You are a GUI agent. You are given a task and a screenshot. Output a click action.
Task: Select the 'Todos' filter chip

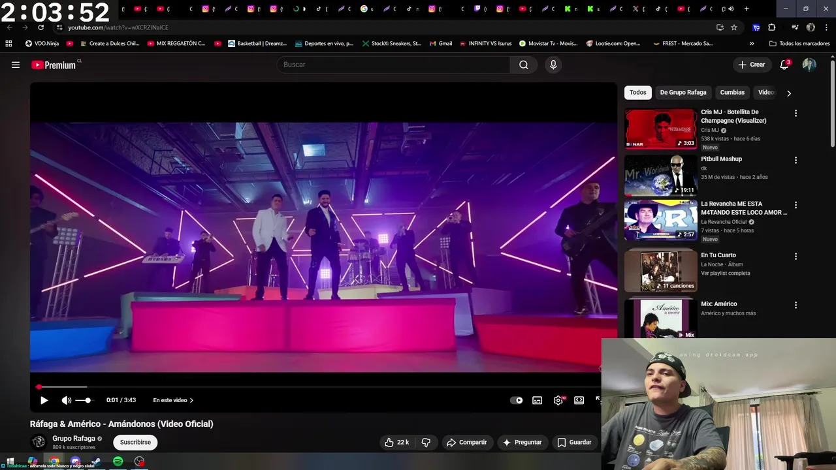coord(638,93)
